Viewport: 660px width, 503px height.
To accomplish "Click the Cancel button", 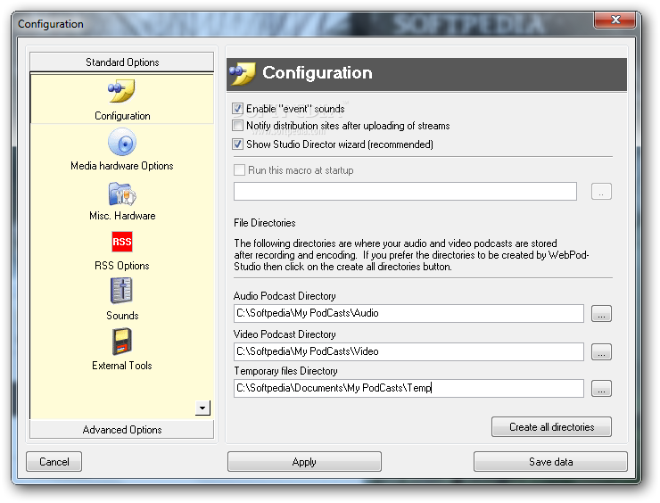I will click(54, 462).
